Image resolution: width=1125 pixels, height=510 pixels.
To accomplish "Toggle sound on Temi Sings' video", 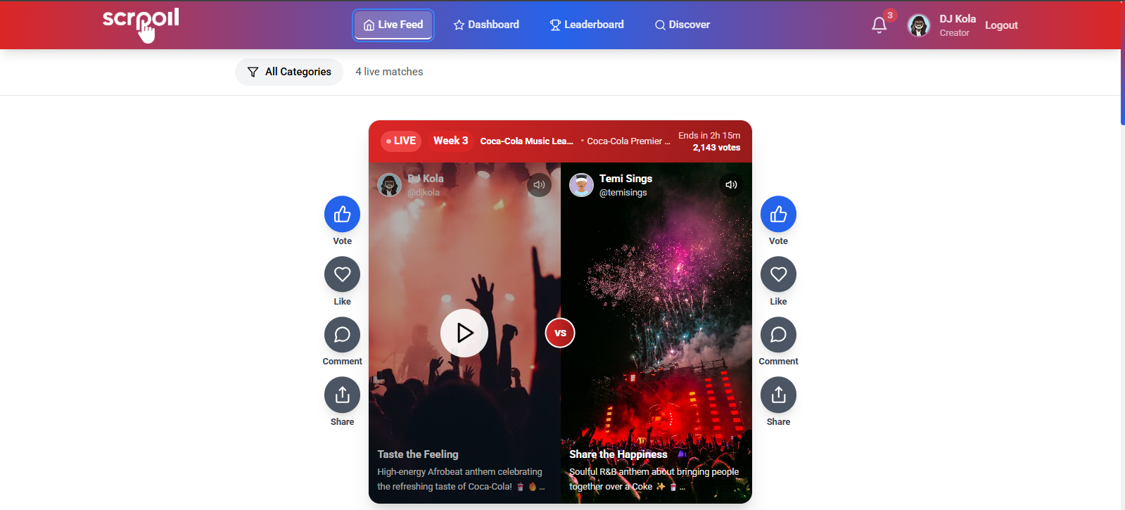I will coord(731,185).
